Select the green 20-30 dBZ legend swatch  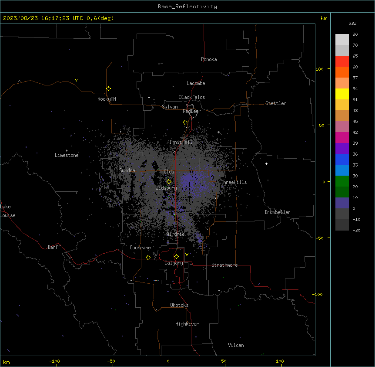(342, 181)
